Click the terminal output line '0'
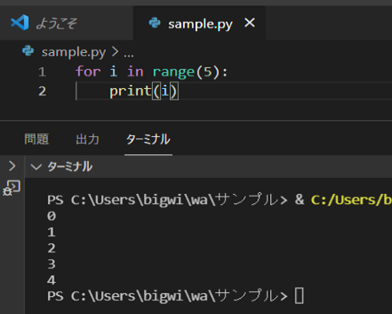Image resolution: width=392 pixels, height=314 pixels. [51, 216]
